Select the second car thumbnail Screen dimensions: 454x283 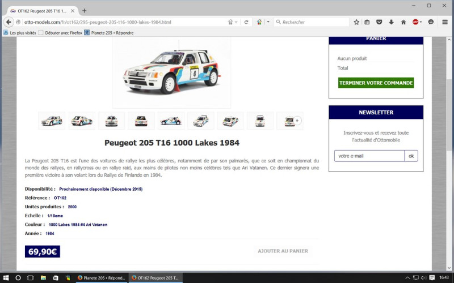point(82,121)
